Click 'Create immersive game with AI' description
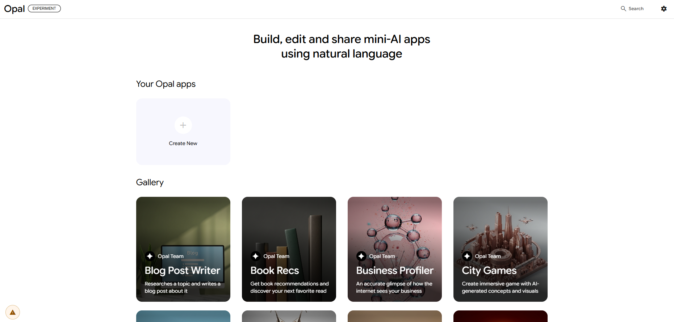This screenshot has height=322, width=674. pos(500,287)
